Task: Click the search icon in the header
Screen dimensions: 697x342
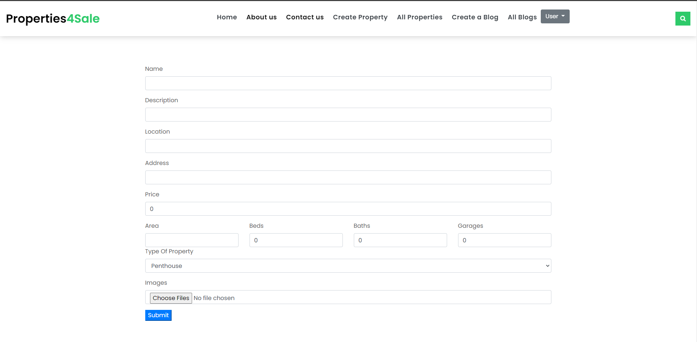Action: 683,18
